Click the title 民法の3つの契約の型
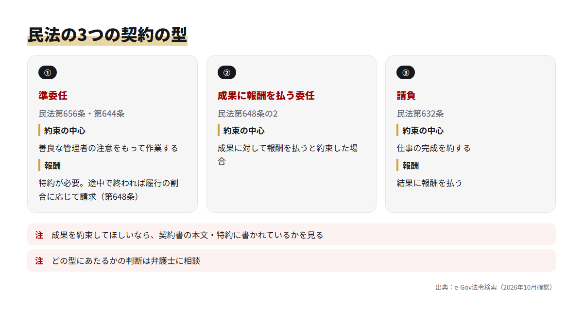This screenshot has height=328, width=583. [107, 35]
